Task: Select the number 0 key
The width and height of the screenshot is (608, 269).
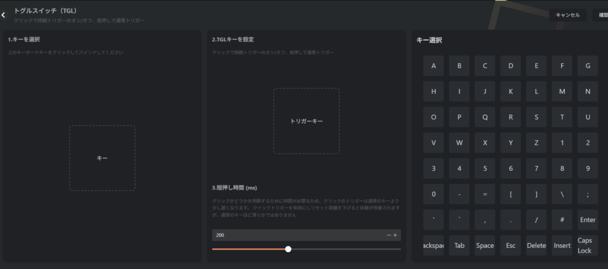Action: tap(433, 194)
